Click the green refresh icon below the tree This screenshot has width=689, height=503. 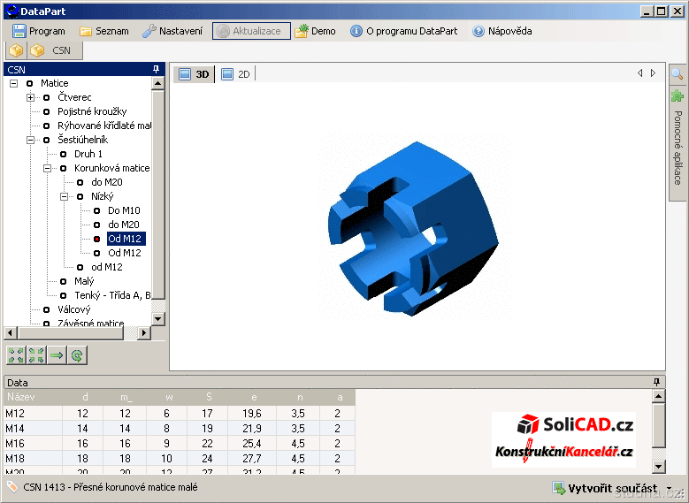77,355
